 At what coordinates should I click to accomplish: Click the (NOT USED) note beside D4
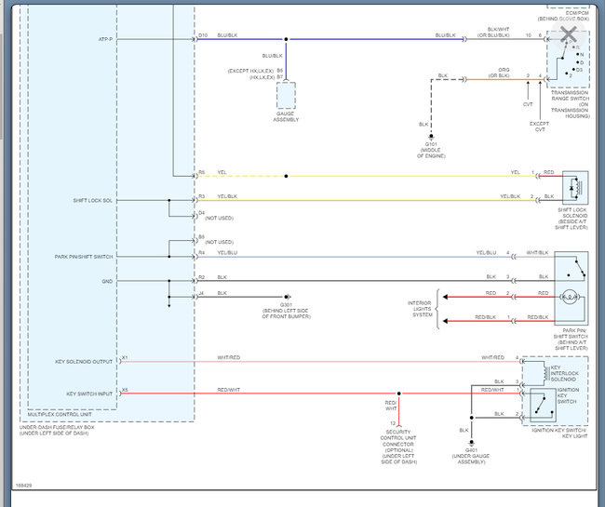[x=219, y=219]
